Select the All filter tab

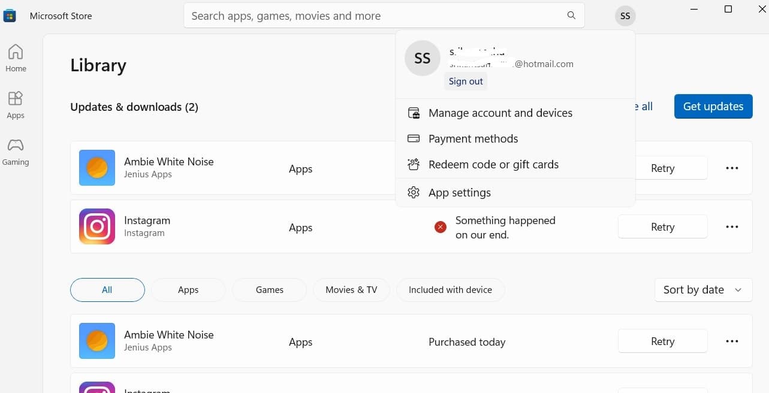(107, 289)
